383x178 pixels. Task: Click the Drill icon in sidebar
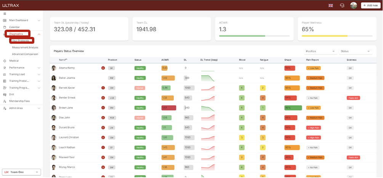tap(5, 94)
